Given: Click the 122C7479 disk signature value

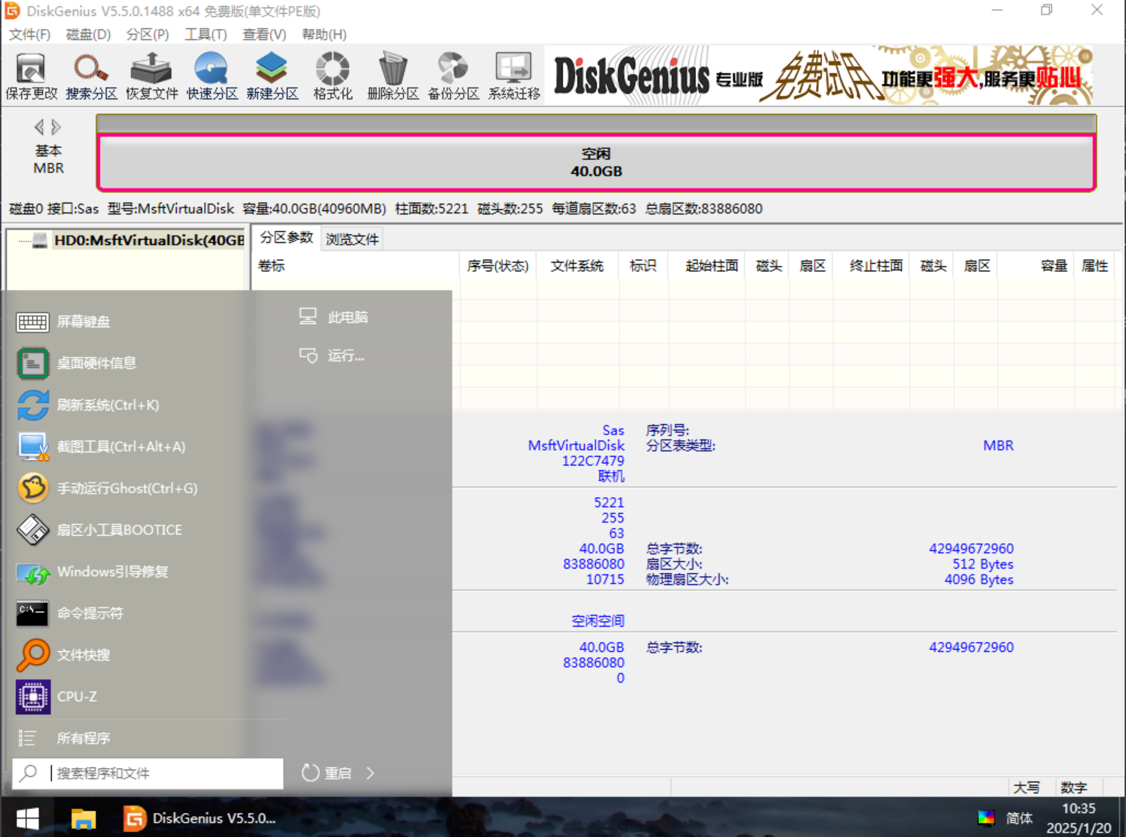Looking at the screenshot, I should [x=593, y=461].
